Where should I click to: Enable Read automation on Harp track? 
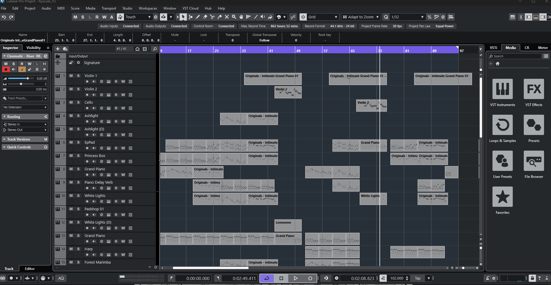pos(116,255)
